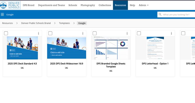Go to Resources breadcrumb link
Viewport: 195px width, 103px height.
point(8,23)
